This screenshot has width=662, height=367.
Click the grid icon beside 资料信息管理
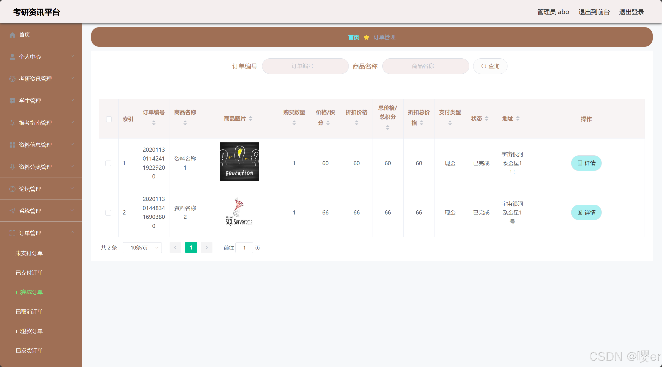(x=12, y=145)
